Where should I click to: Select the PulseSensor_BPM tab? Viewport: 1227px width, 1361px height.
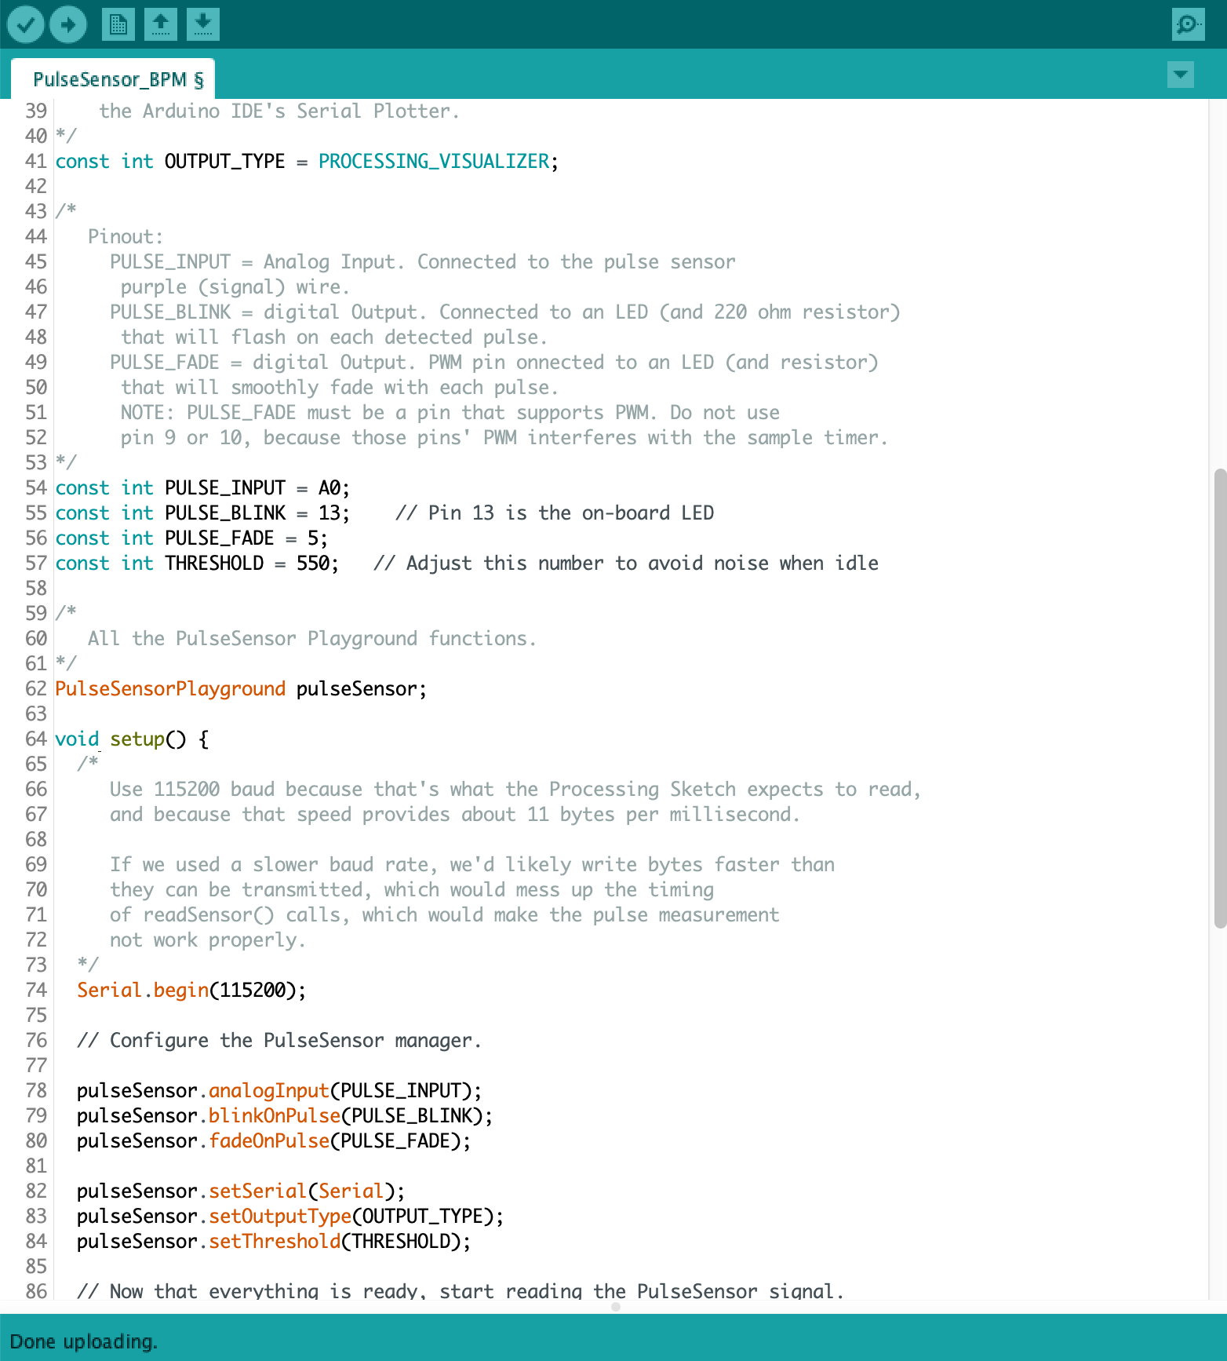coord(113,79)
